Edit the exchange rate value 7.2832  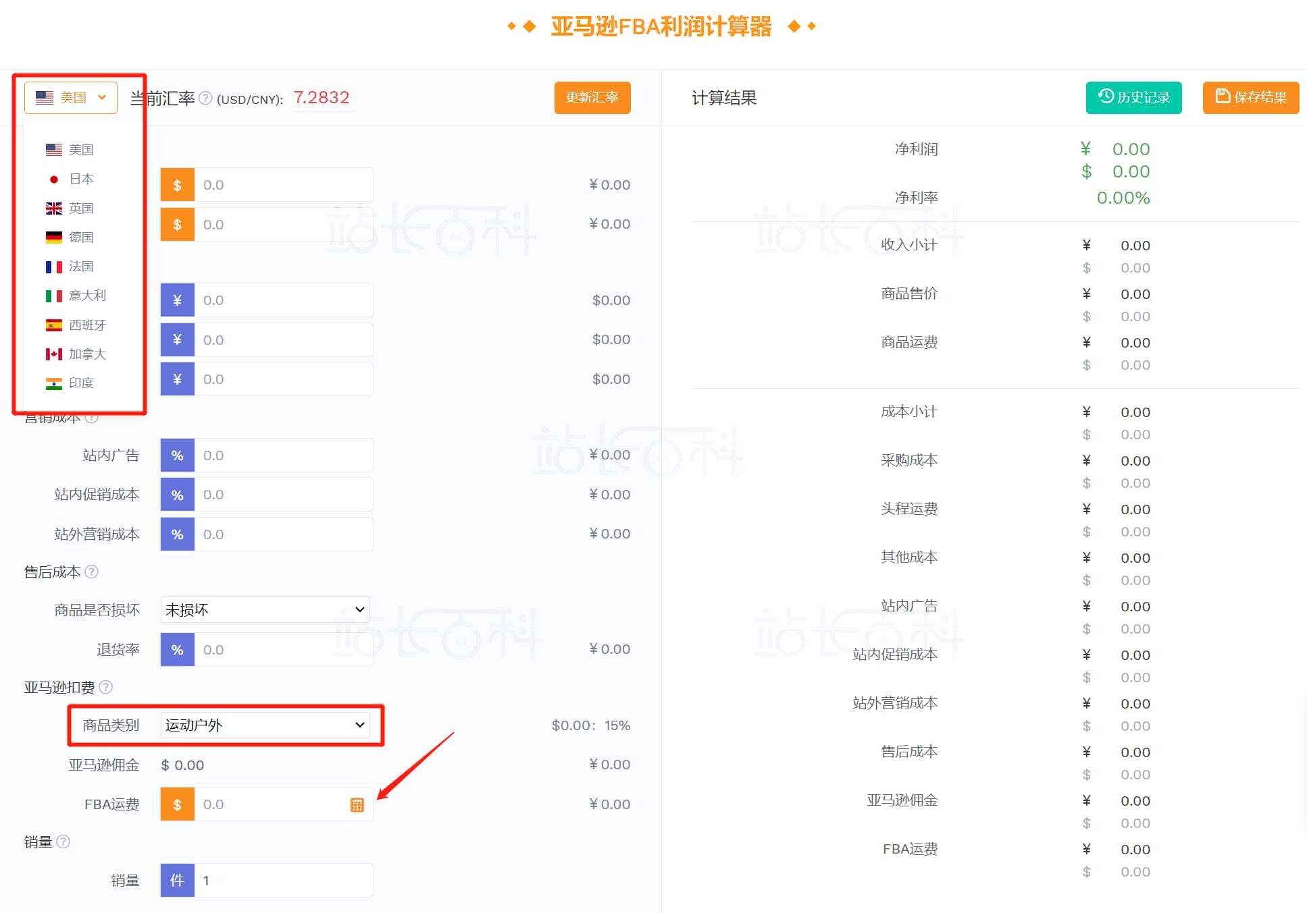click(323, 97)
